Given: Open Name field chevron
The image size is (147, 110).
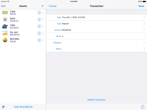Looking at the screenshot, I should (x=144, y=36).
